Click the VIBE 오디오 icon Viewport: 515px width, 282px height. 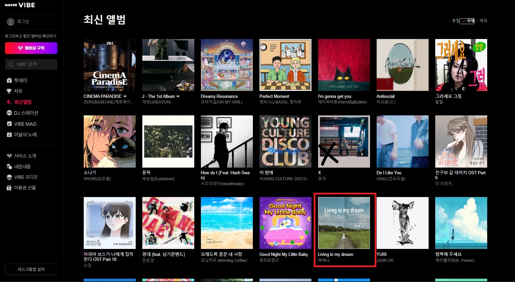point(9,177)
